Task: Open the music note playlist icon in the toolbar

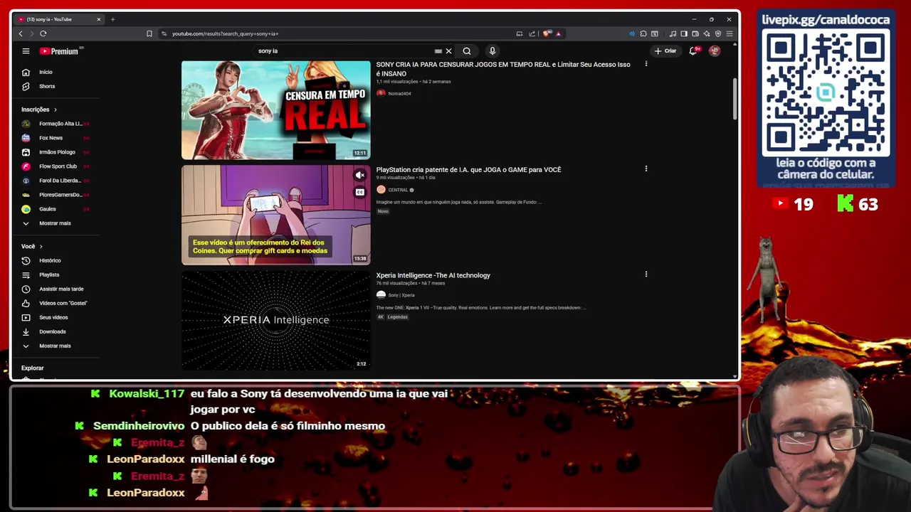Action: coord(673,33)
